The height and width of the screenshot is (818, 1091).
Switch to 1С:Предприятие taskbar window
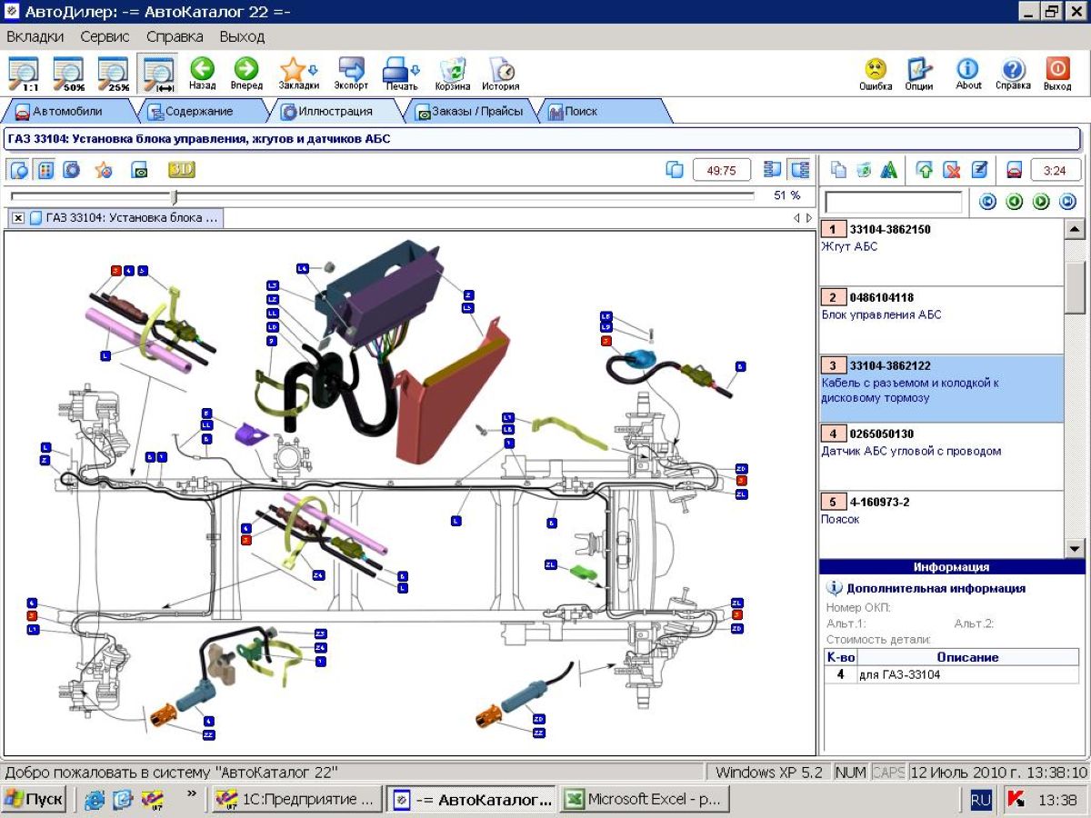point(296,800)
